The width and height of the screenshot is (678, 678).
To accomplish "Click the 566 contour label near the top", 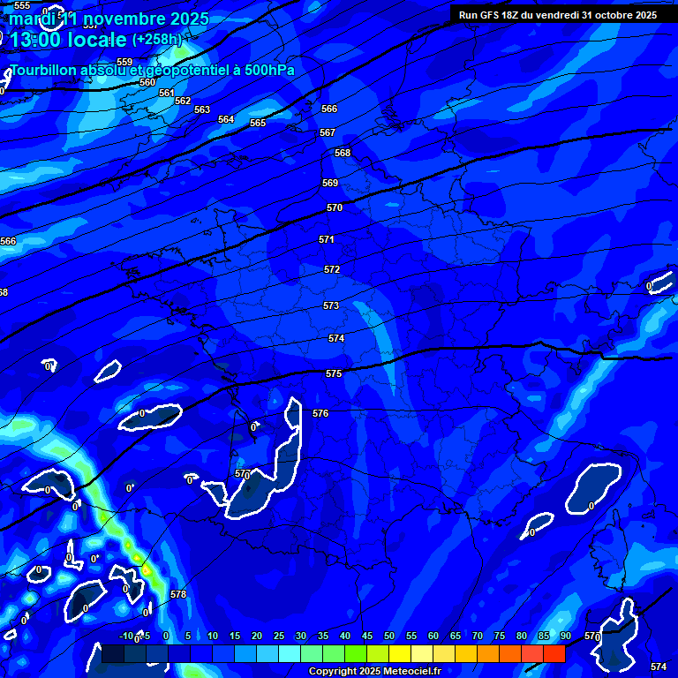I will [329, 109].
